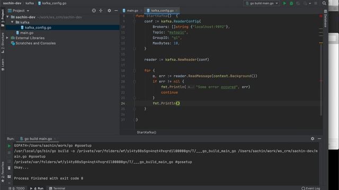Click GOPATH line in Run console
The image size is (339, 190).
53,146
